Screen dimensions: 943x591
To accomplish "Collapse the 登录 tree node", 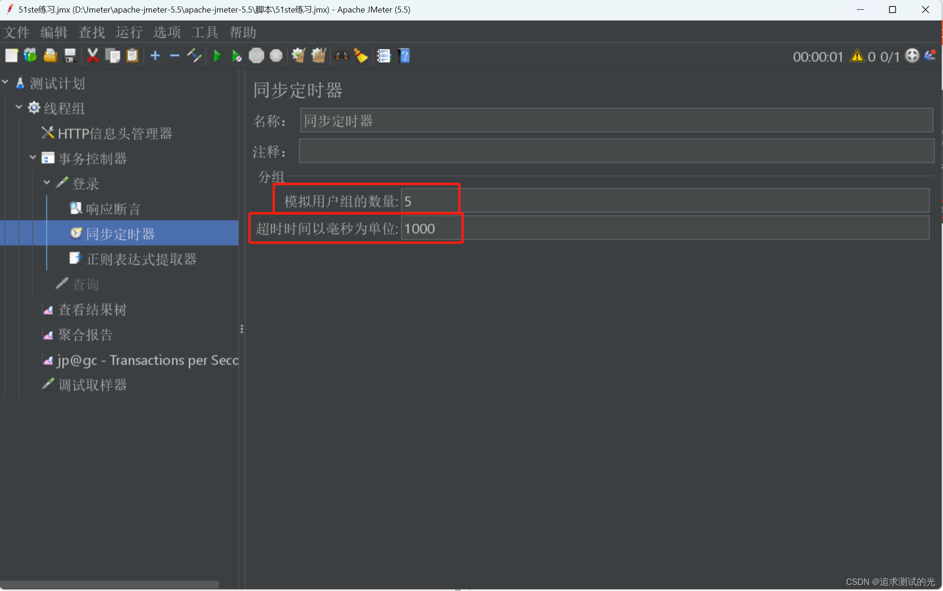I will [47, 183].
